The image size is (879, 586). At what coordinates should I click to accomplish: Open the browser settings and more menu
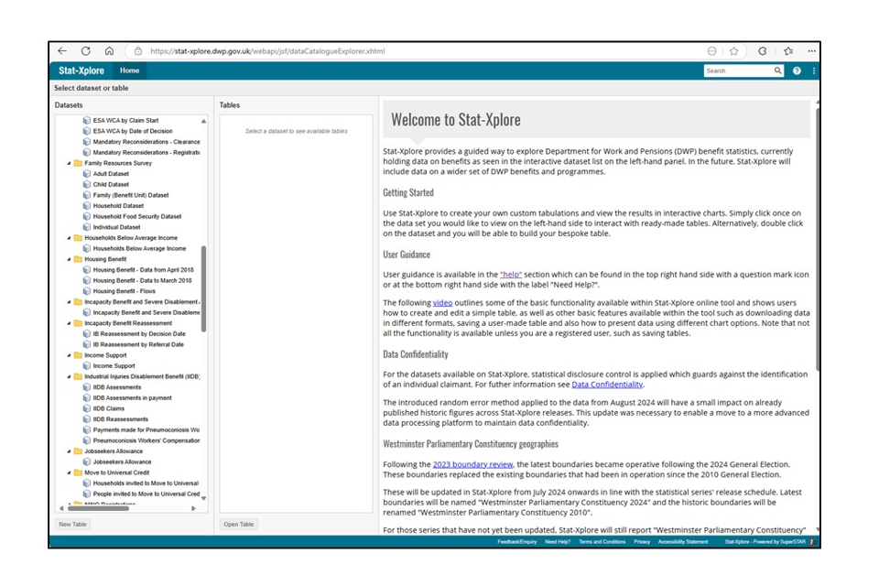[812, 51]
